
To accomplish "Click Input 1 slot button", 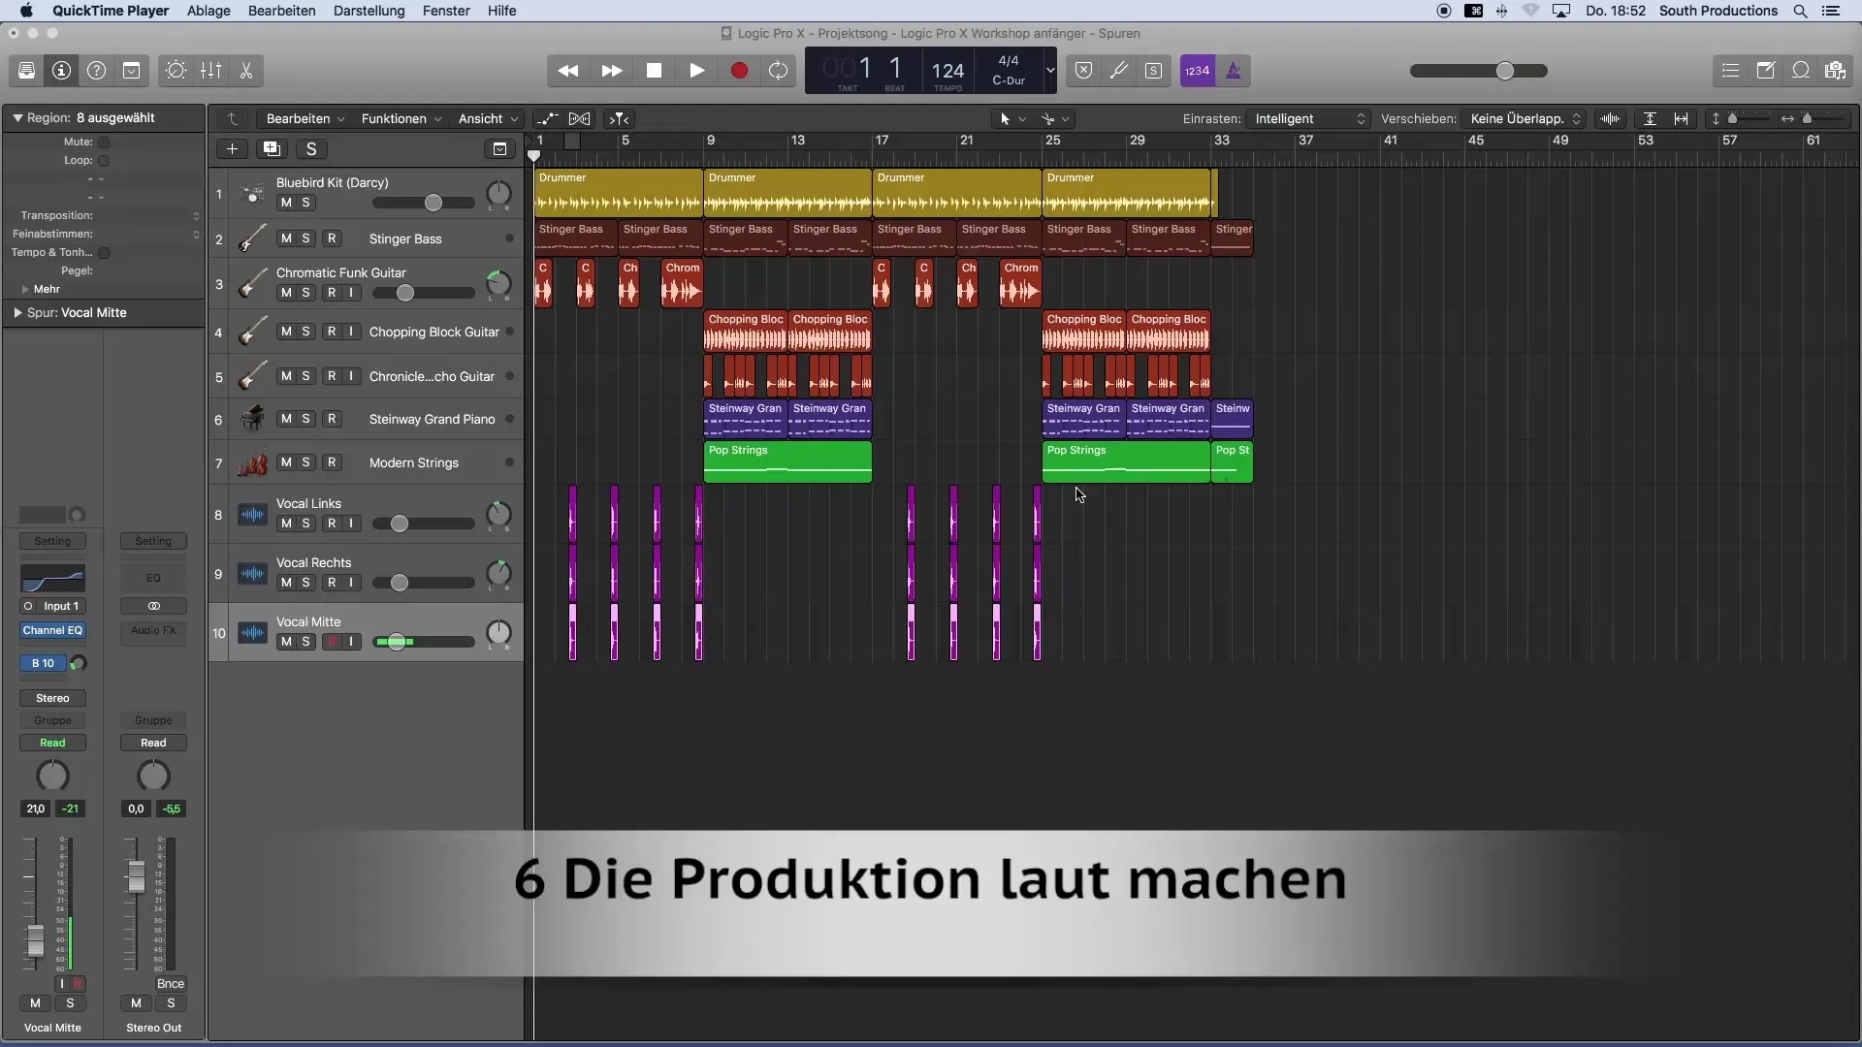I will (x=52, y=607).
